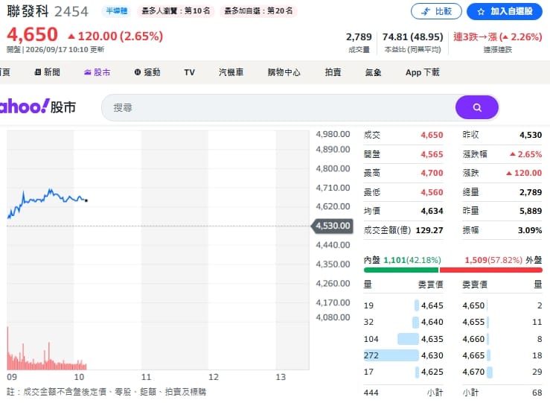Click ask price 4,670
This screenshot has width=550, height=403.
point(473,372)
